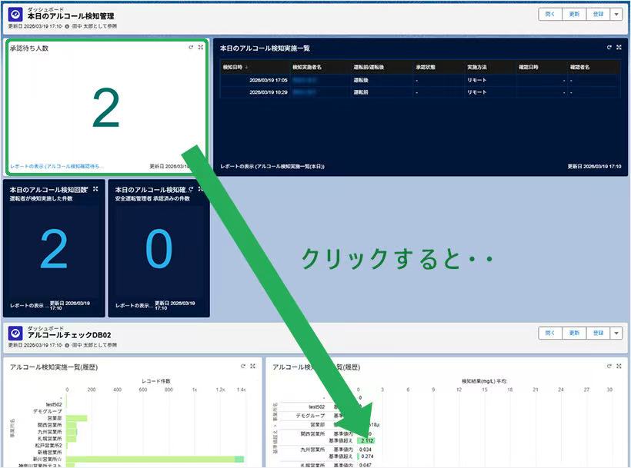Expand the 承認待ち人数 widget to full view
Image resolution: width=631 pixels, height=468 pixels.
[202, 46]
